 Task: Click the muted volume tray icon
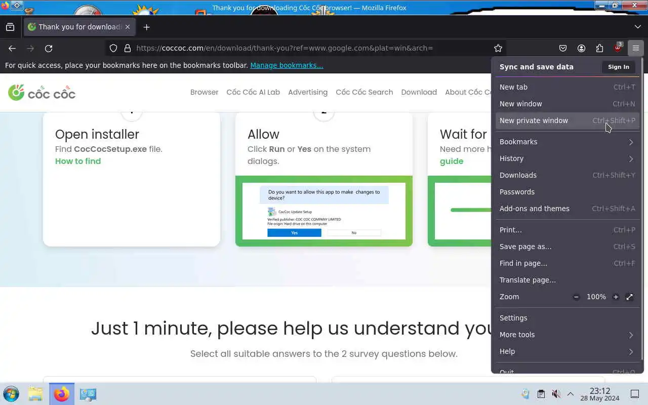[556, 394]
